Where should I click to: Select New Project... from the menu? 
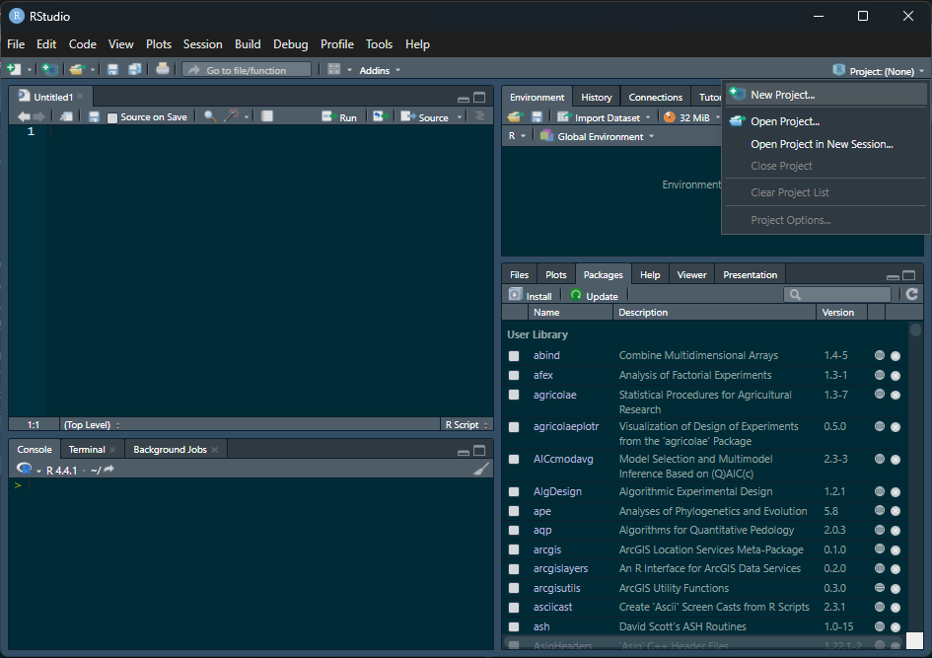click(782, 95)
